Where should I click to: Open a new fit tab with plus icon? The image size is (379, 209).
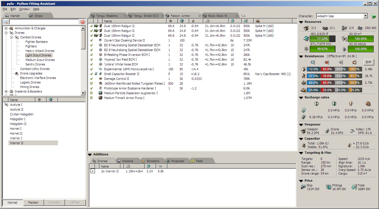(x=243, y=16)
